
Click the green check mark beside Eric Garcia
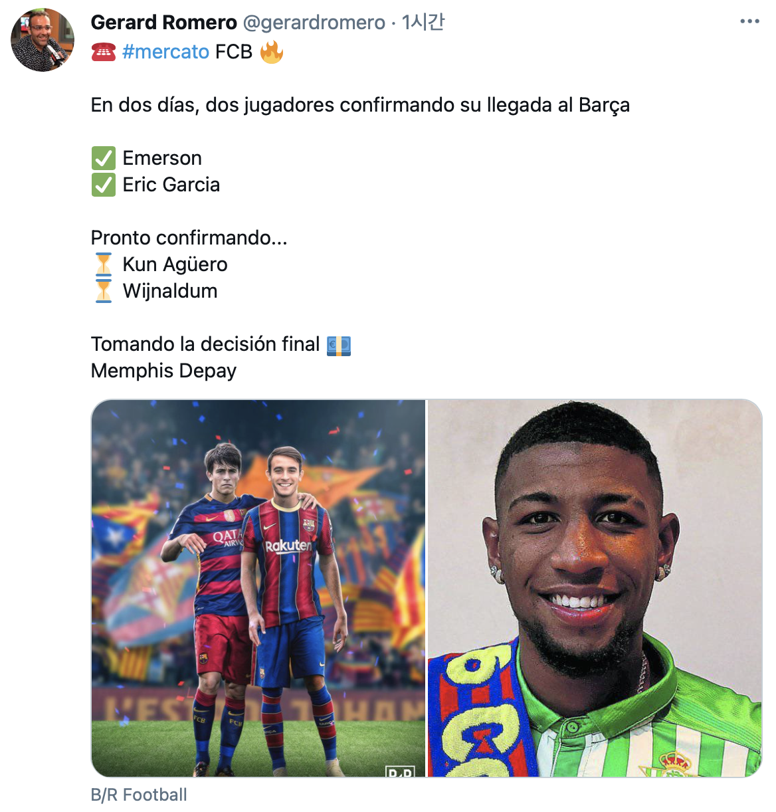tap(104, 185)
